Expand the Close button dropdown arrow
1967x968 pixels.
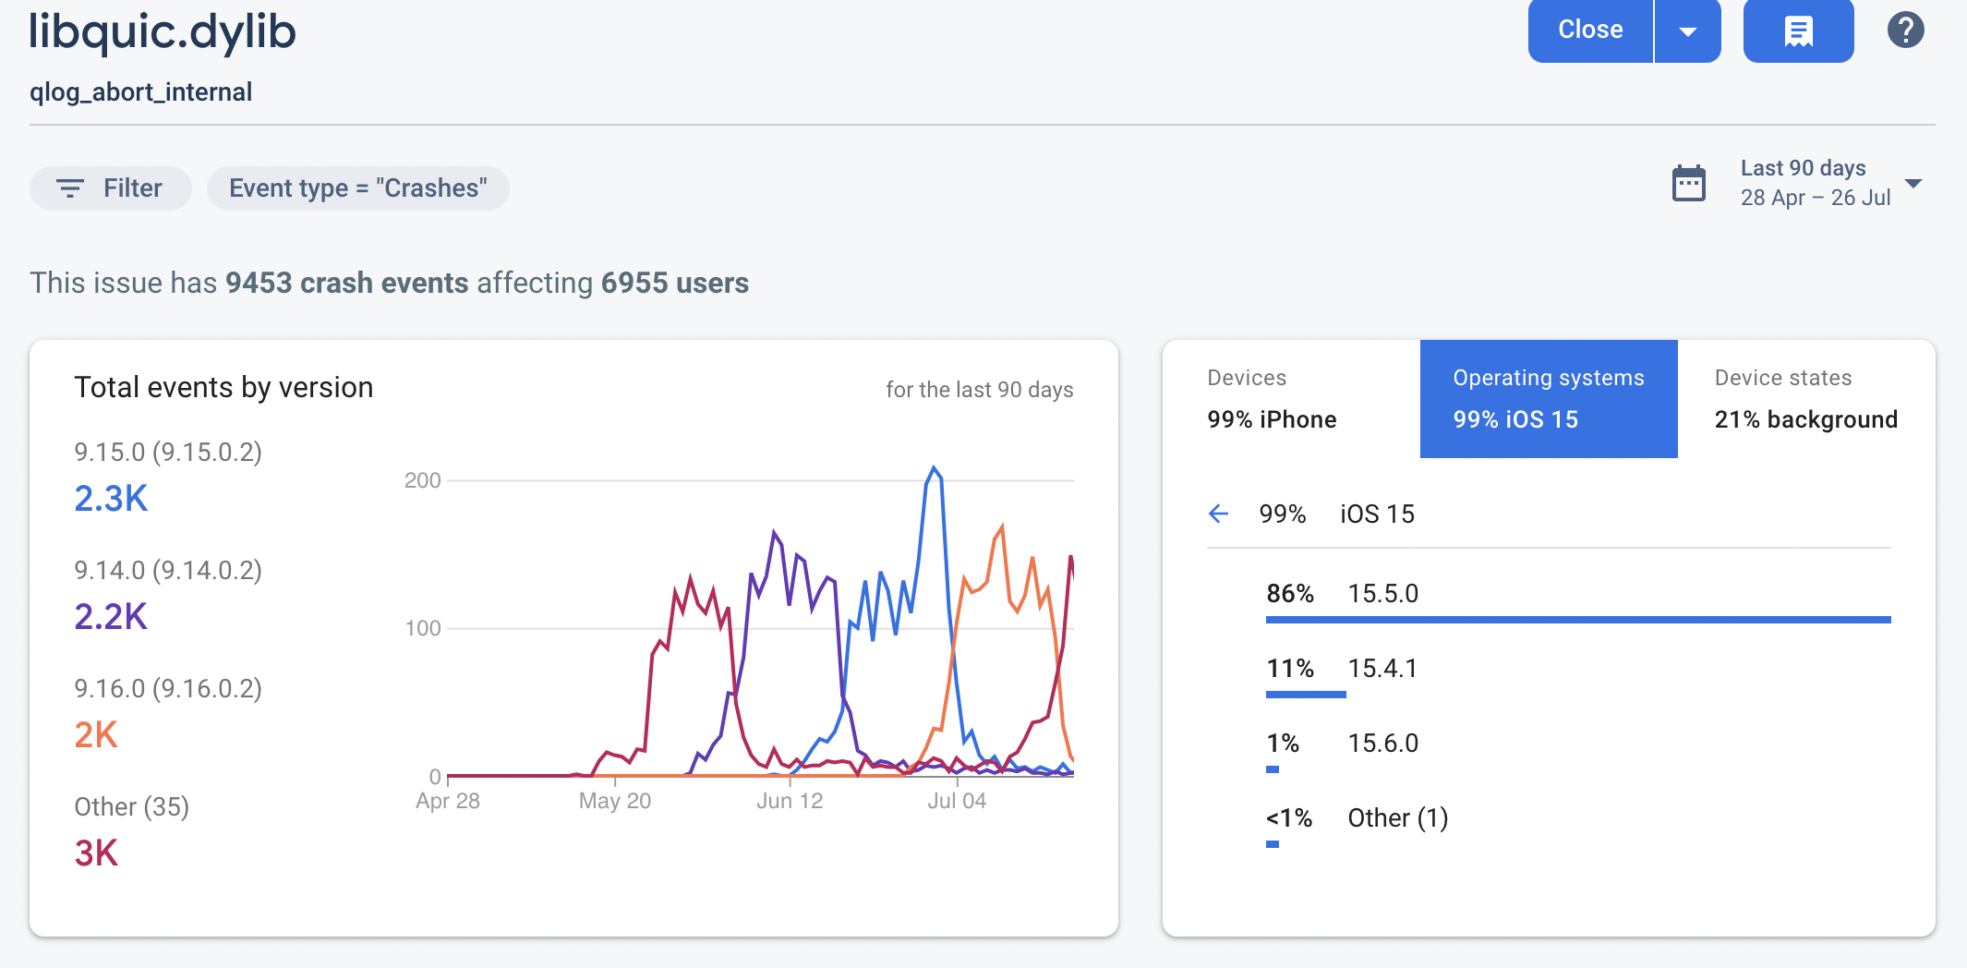tap(1687, 30)
